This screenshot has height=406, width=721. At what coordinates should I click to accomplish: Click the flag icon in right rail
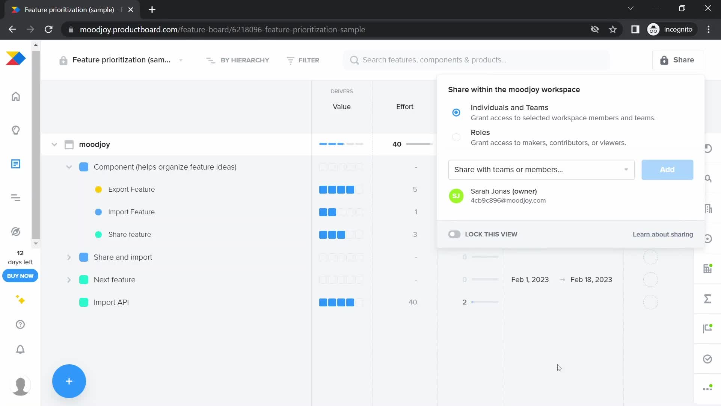tap(707, 329)
